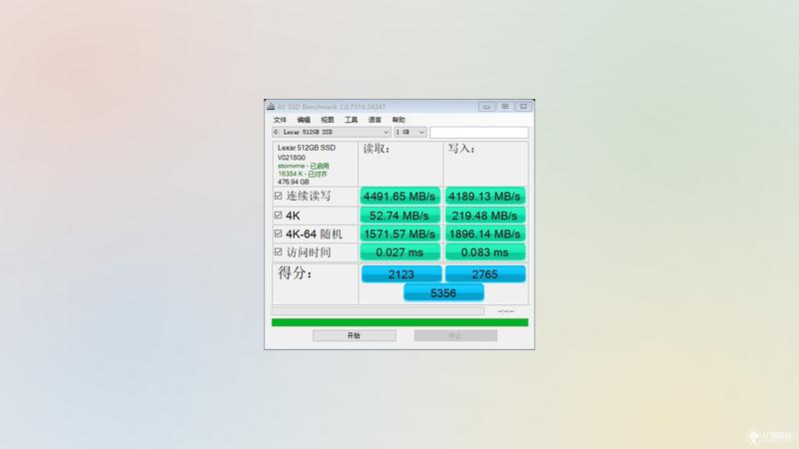Screen dimensions: 799x449
Task: Open the 工具 menu
Action: pyautogui.click(x=352, y=120)
